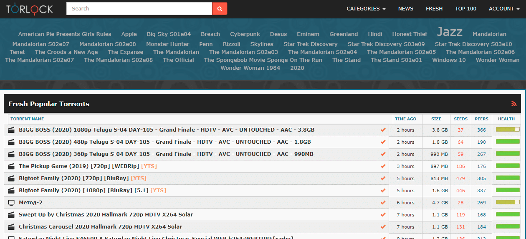Focus the Search input field
Screen dimensions: 526x239
pos(139,8)
